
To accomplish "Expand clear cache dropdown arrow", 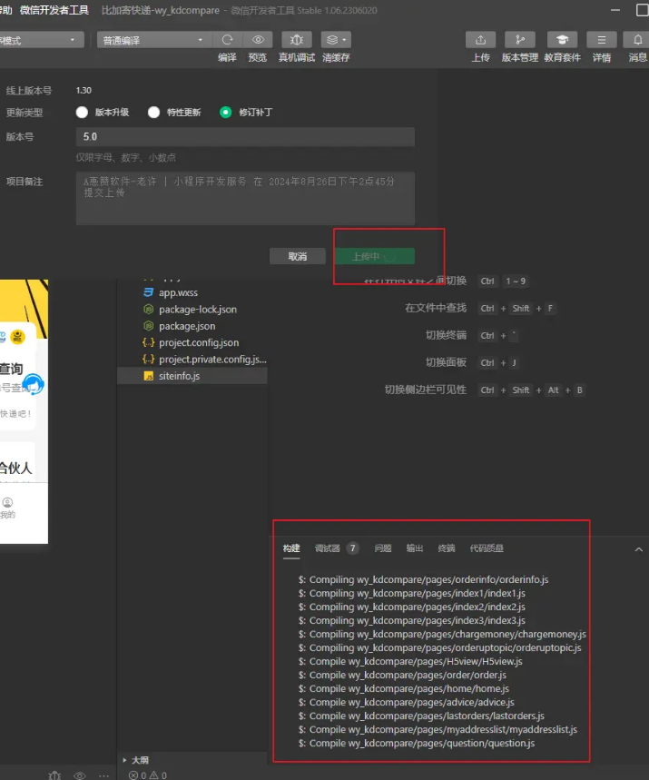I will (345, 40).
